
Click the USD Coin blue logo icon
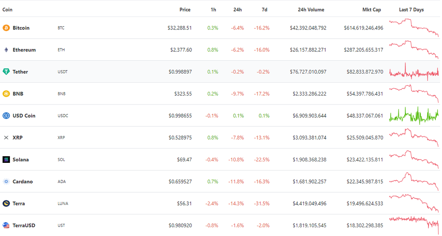tap(6, 116)
